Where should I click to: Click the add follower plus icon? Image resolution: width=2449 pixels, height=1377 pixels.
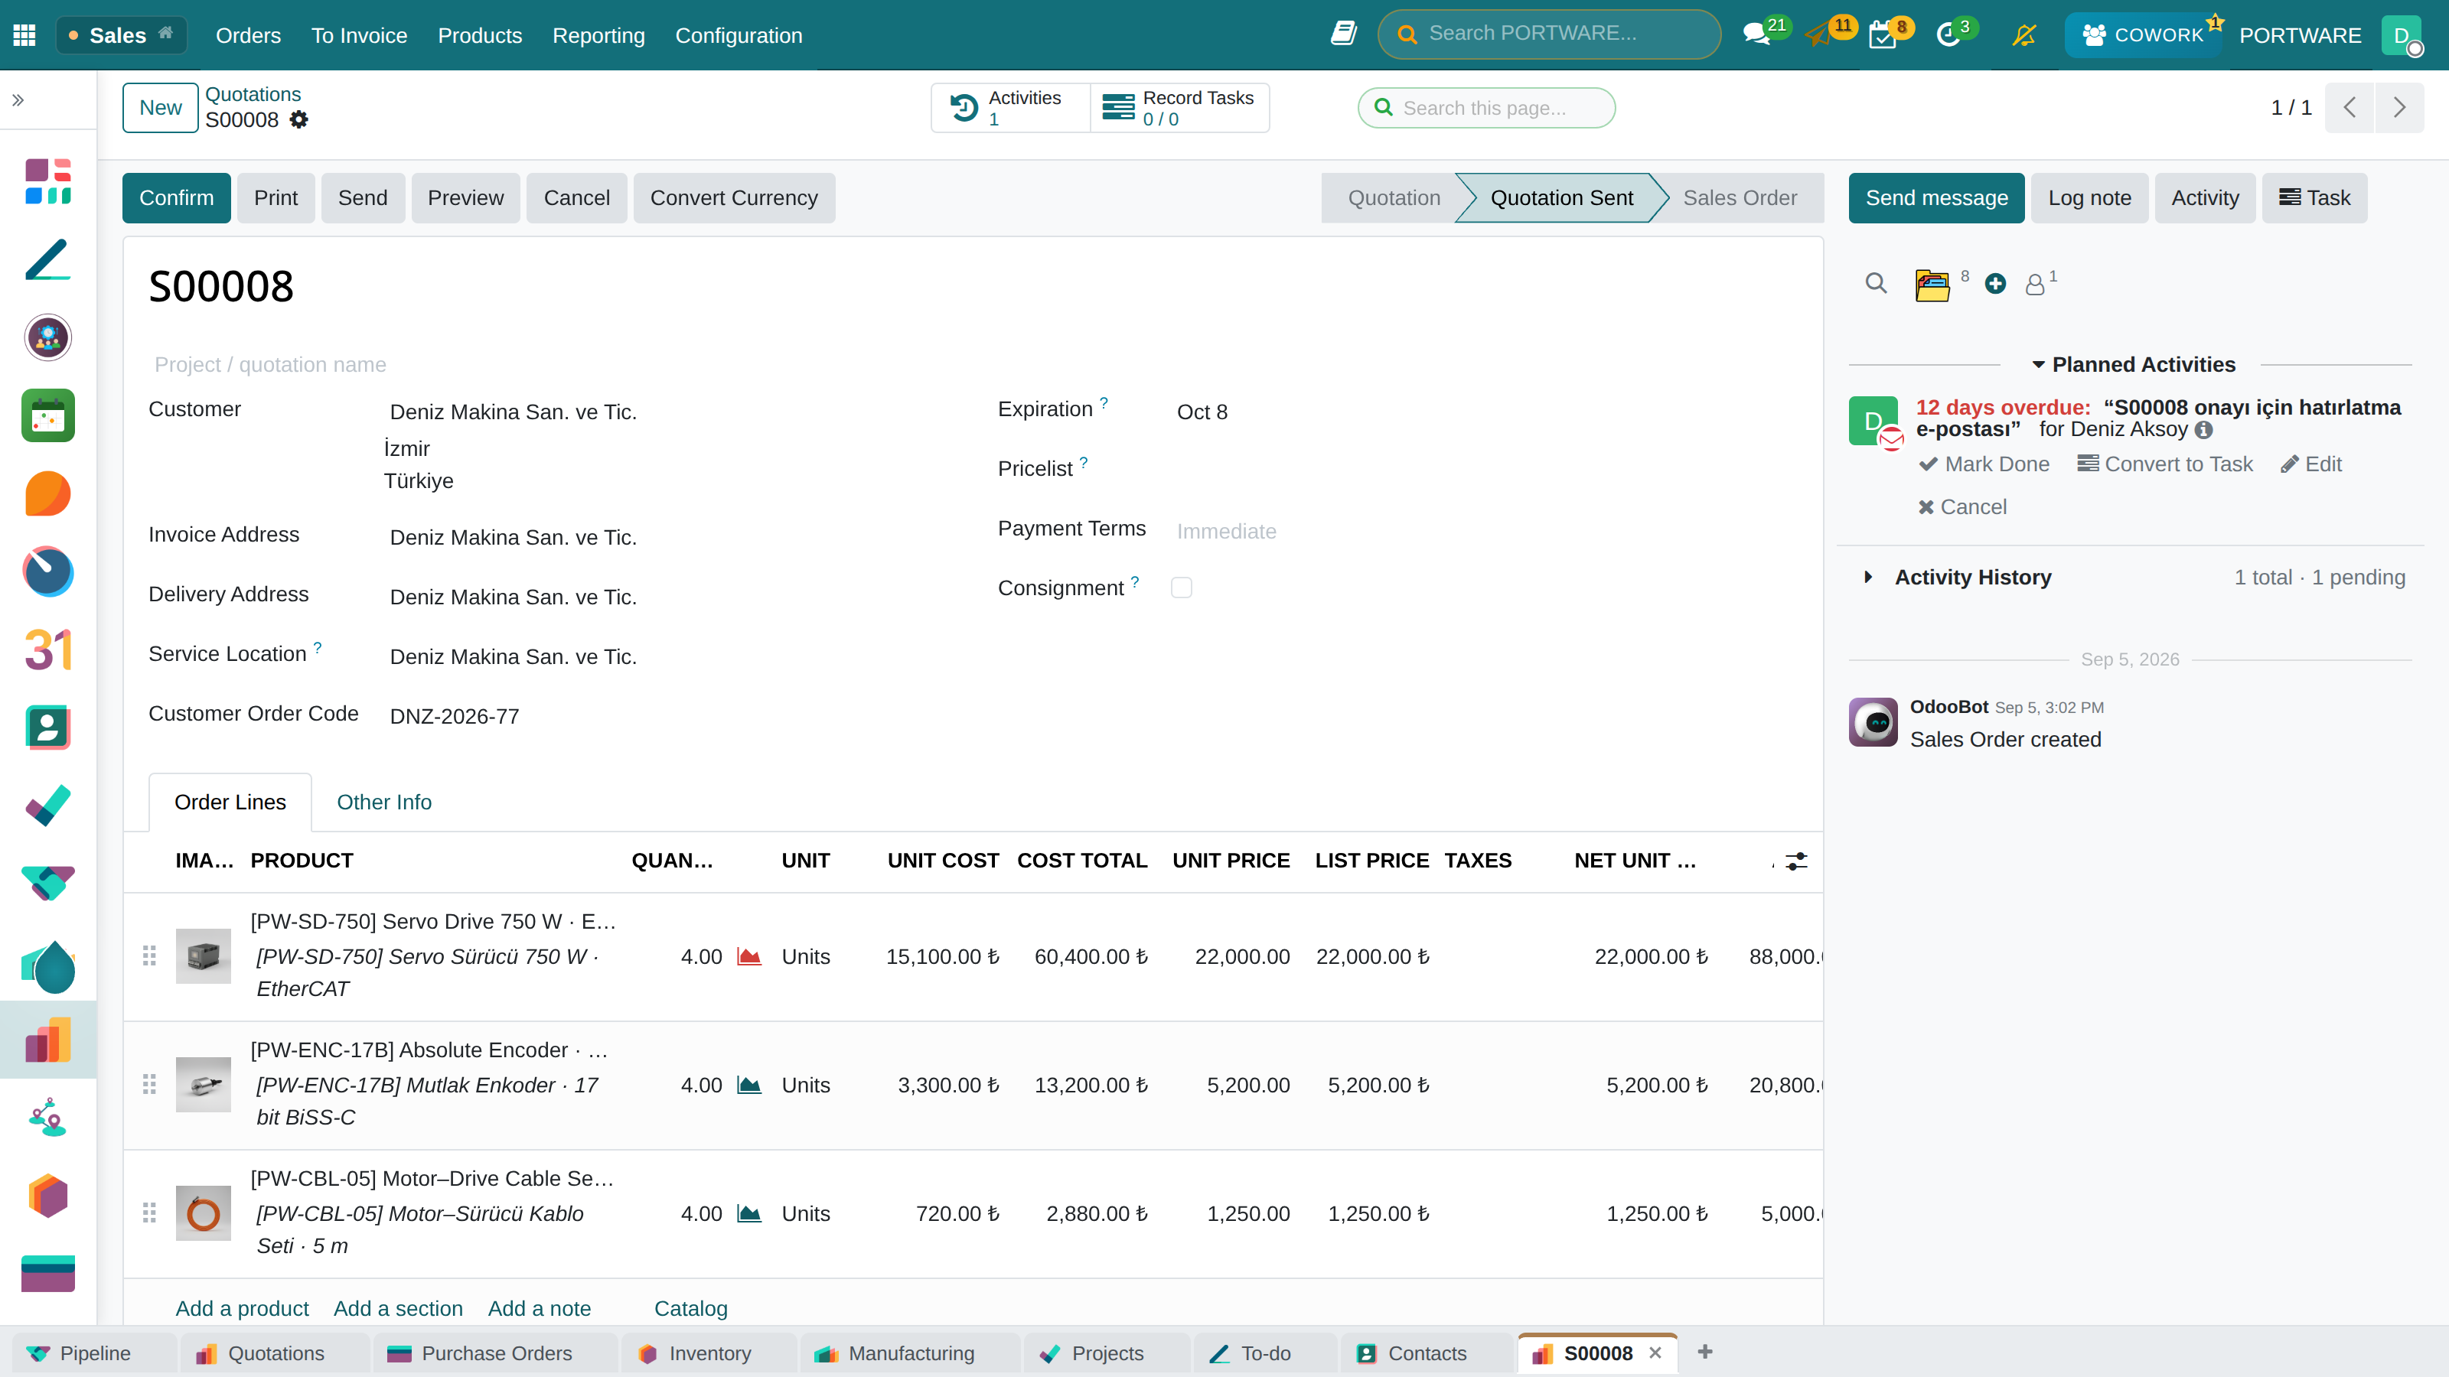pos(1994,283)
